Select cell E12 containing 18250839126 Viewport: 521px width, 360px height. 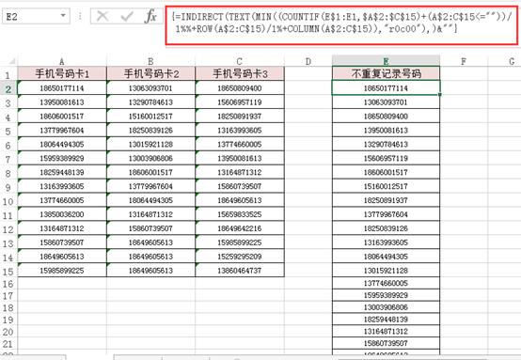coord(386,228)
